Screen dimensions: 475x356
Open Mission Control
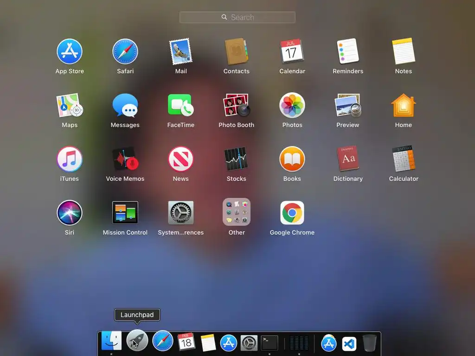pos(125,212)
